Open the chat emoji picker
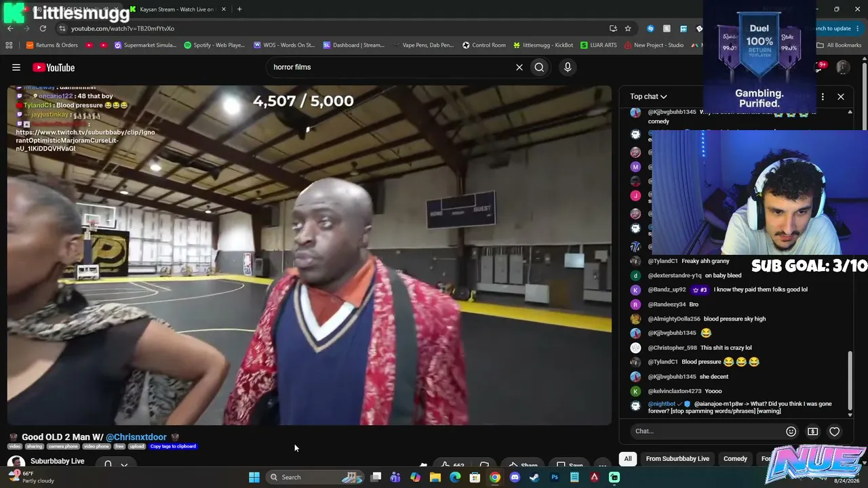868x488 pixels. [x=791, y=431]
